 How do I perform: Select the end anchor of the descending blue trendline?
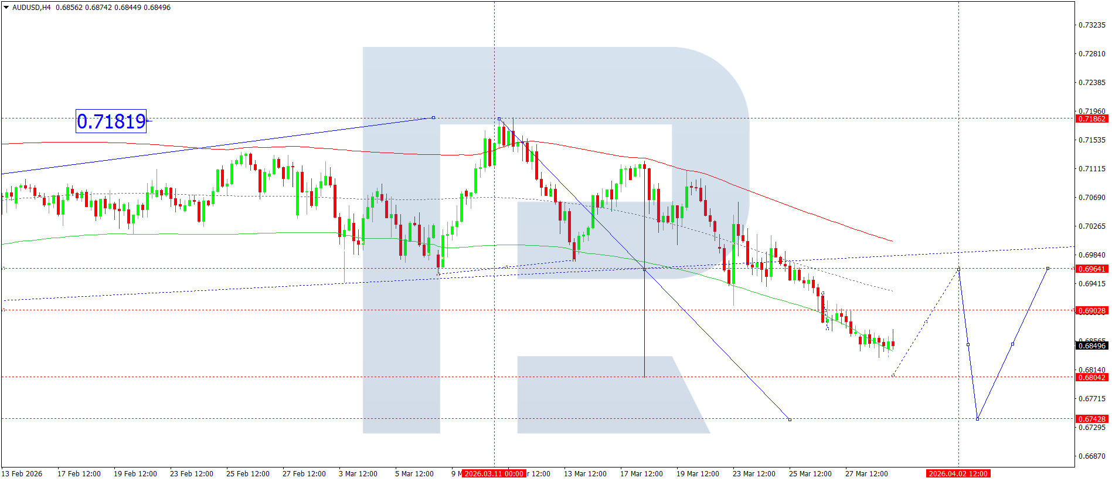pos(790,419)
